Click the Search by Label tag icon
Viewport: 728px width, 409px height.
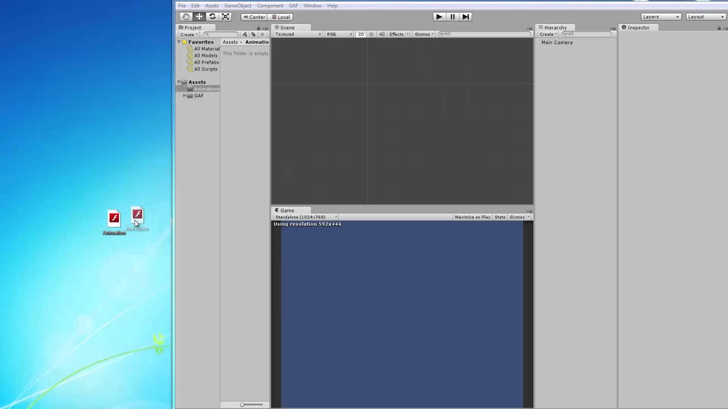[x=254, y=35]
